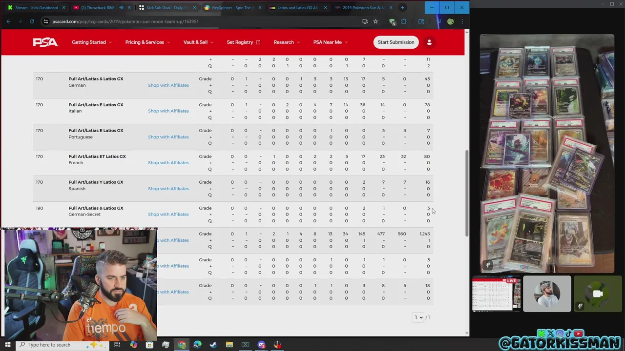
Task: Click Shop with Affiliates for French row
Action: tap(168, 163)
